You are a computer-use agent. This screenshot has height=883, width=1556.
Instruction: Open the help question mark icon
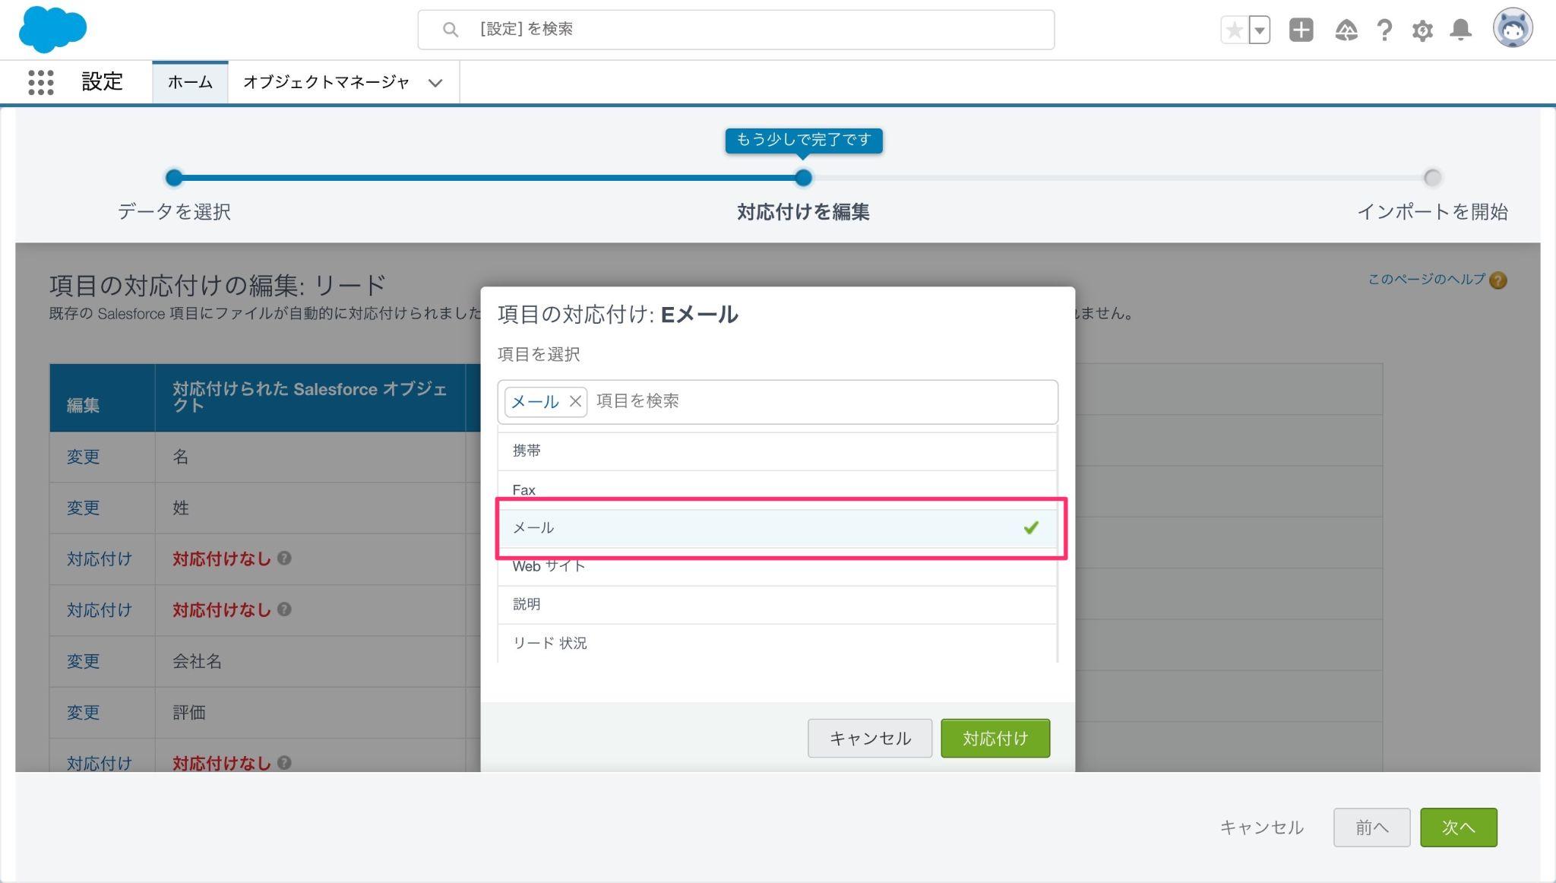[x=1384, y=30]
